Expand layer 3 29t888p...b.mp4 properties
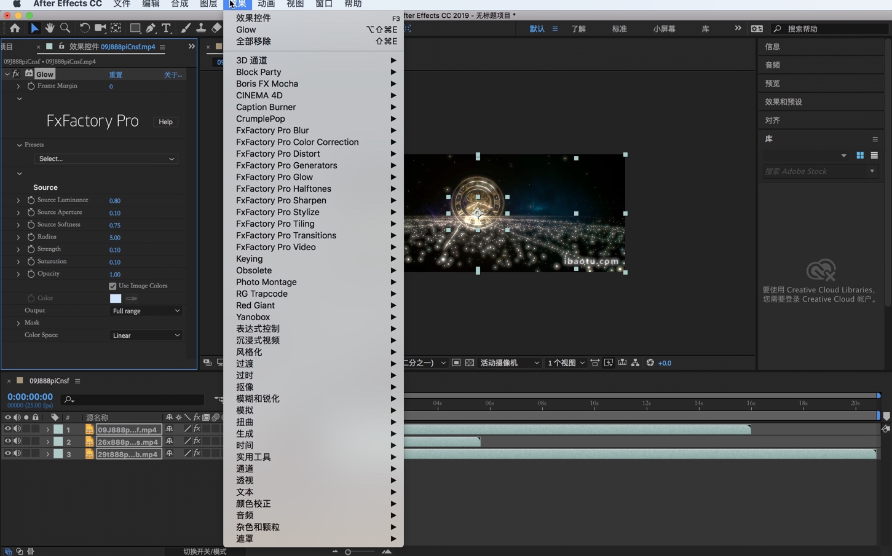This screenshot has height=556, width=892. click(47, 453)
